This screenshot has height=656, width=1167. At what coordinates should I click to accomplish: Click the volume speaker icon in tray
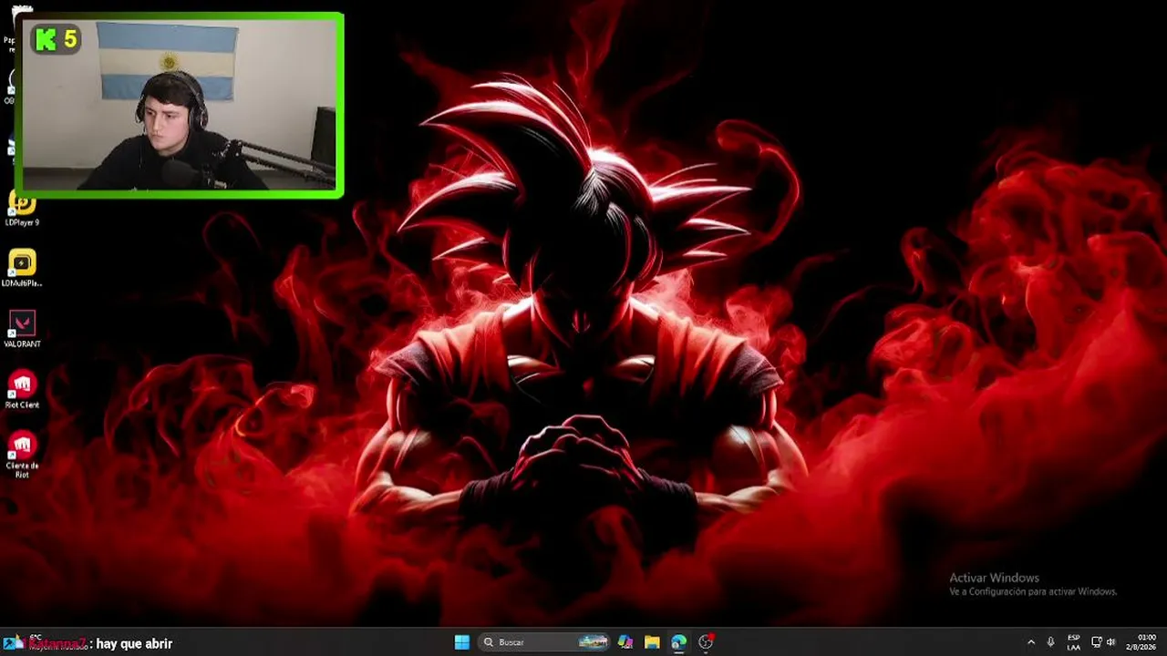click(1110, 642)
